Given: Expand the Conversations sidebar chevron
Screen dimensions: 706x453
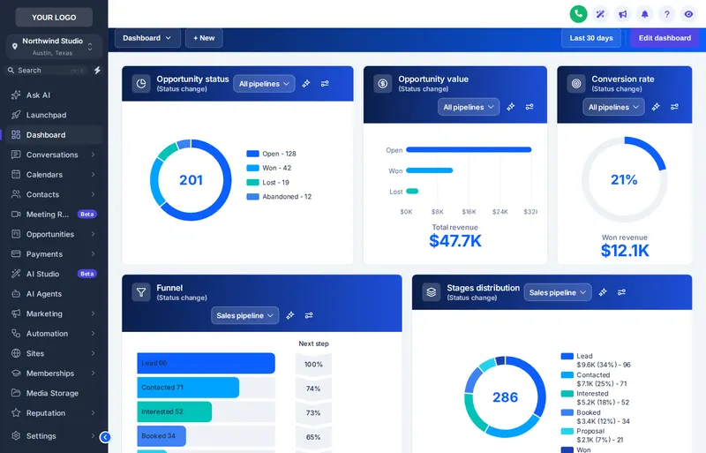Looking at the screenshot, I should coord(93,155).
